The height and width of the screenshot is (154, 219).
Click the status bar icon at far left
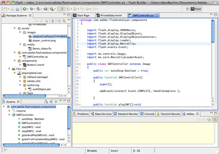[x=5, y=150]
